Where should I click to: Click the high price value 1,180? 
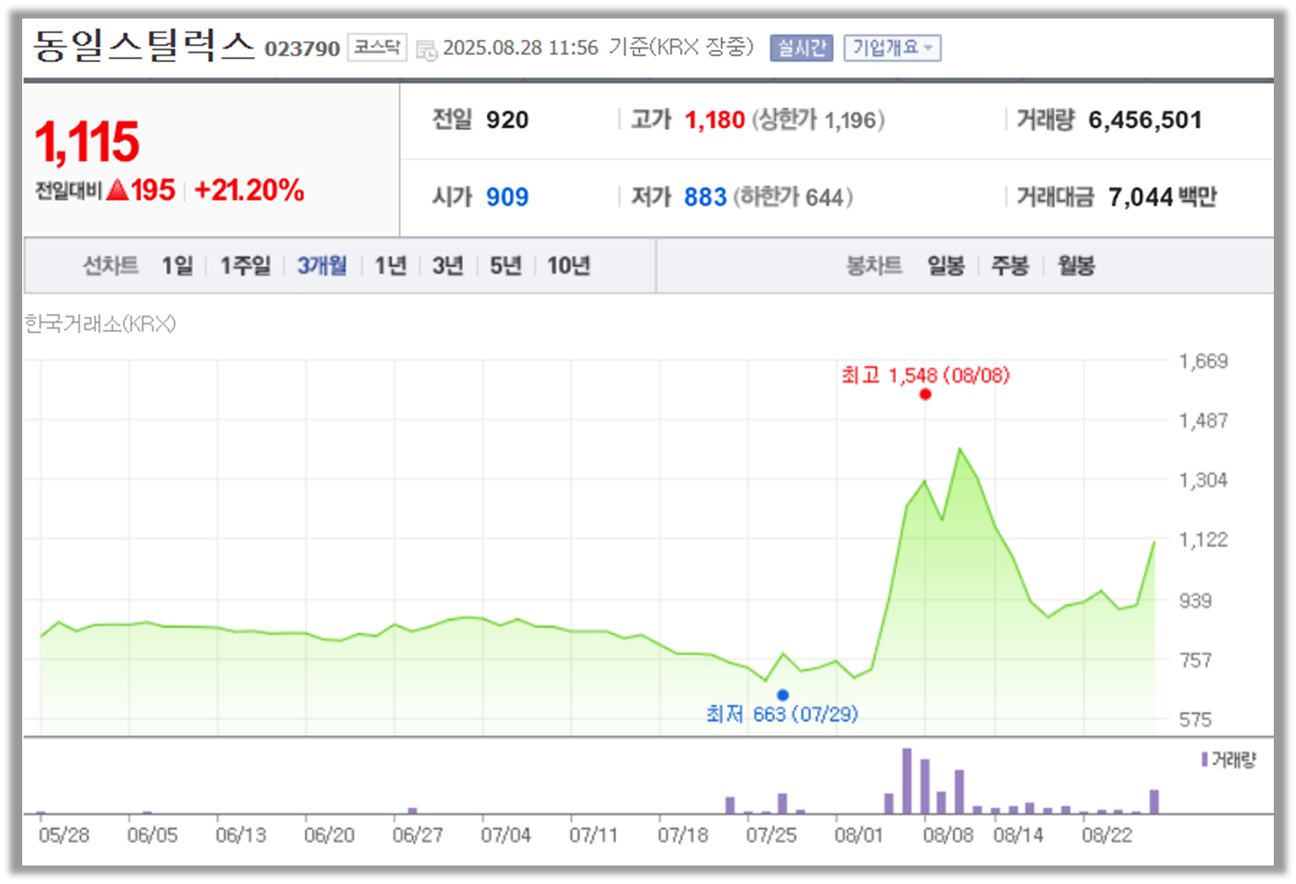click(x=714, y=120)
